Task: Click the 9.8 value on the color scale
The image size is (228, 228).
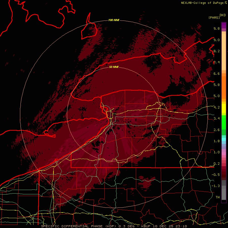Action: click(x=217, y=28)
